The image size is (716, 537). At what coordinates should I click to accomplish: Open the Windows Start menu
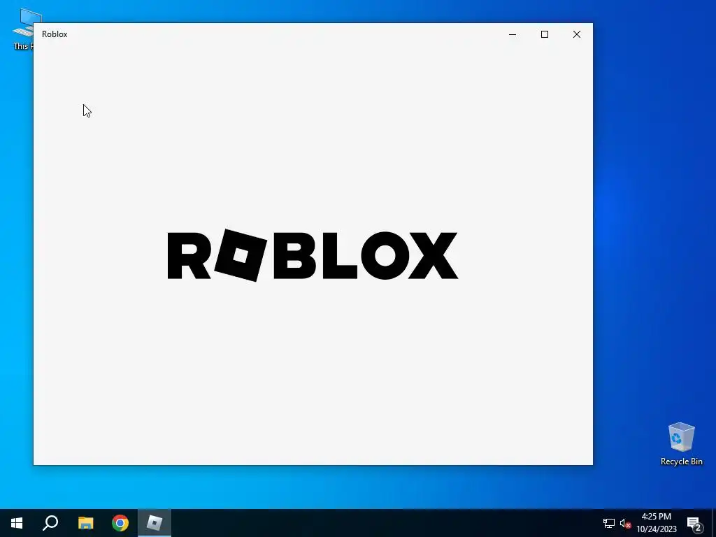[17, 523]
